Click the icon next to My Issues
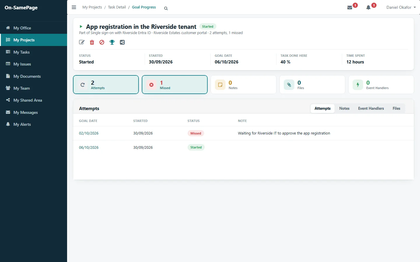420x262 pixels. 8,64
